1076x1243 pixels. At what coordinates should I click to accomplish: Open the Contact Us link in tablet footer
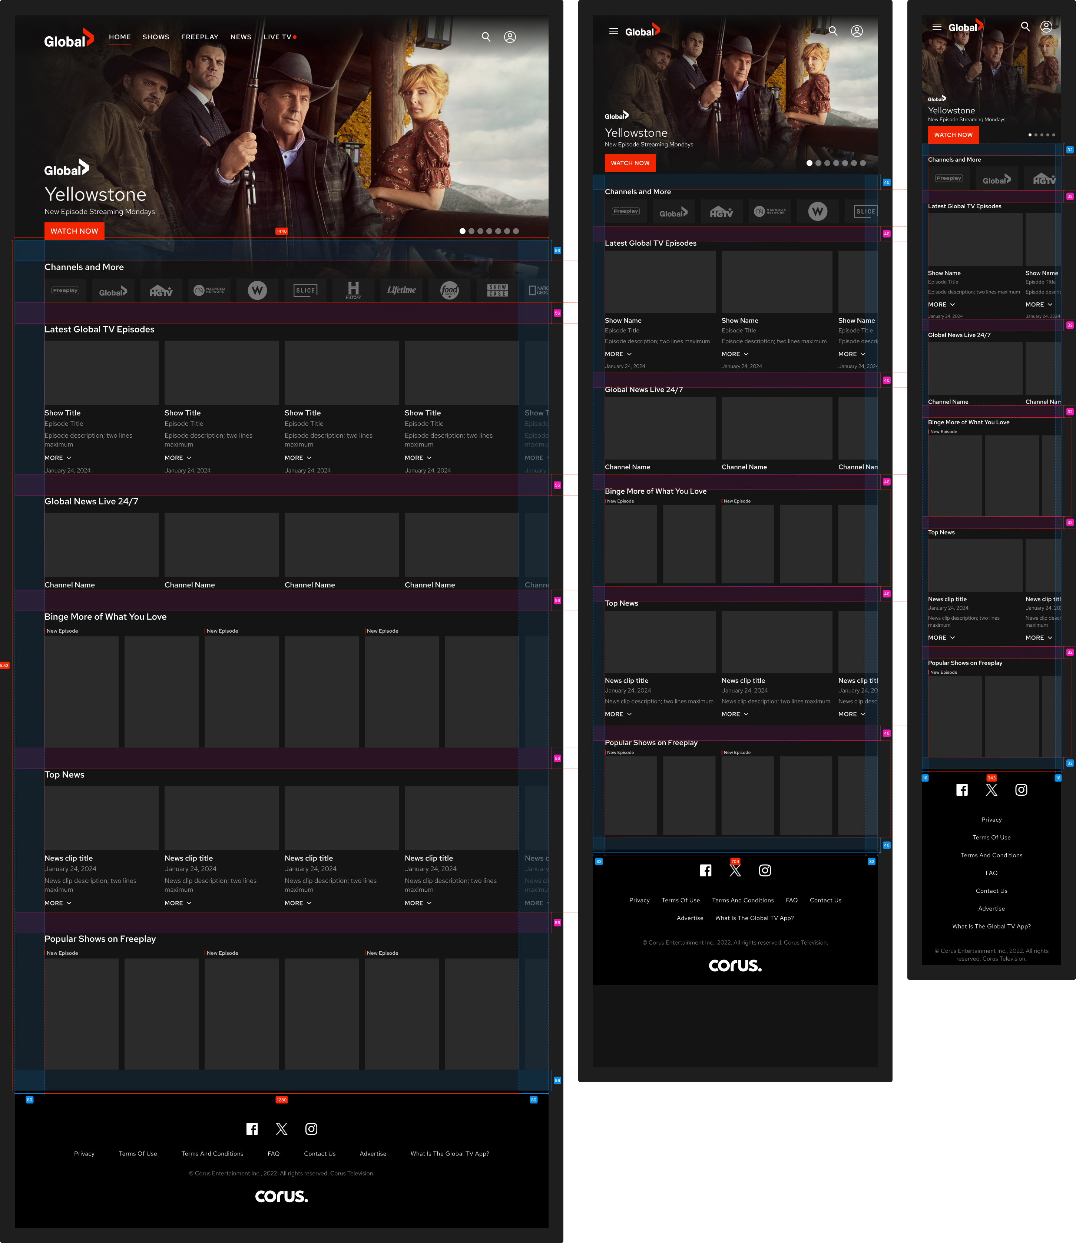pyautogui.click(x=825, y=900)
